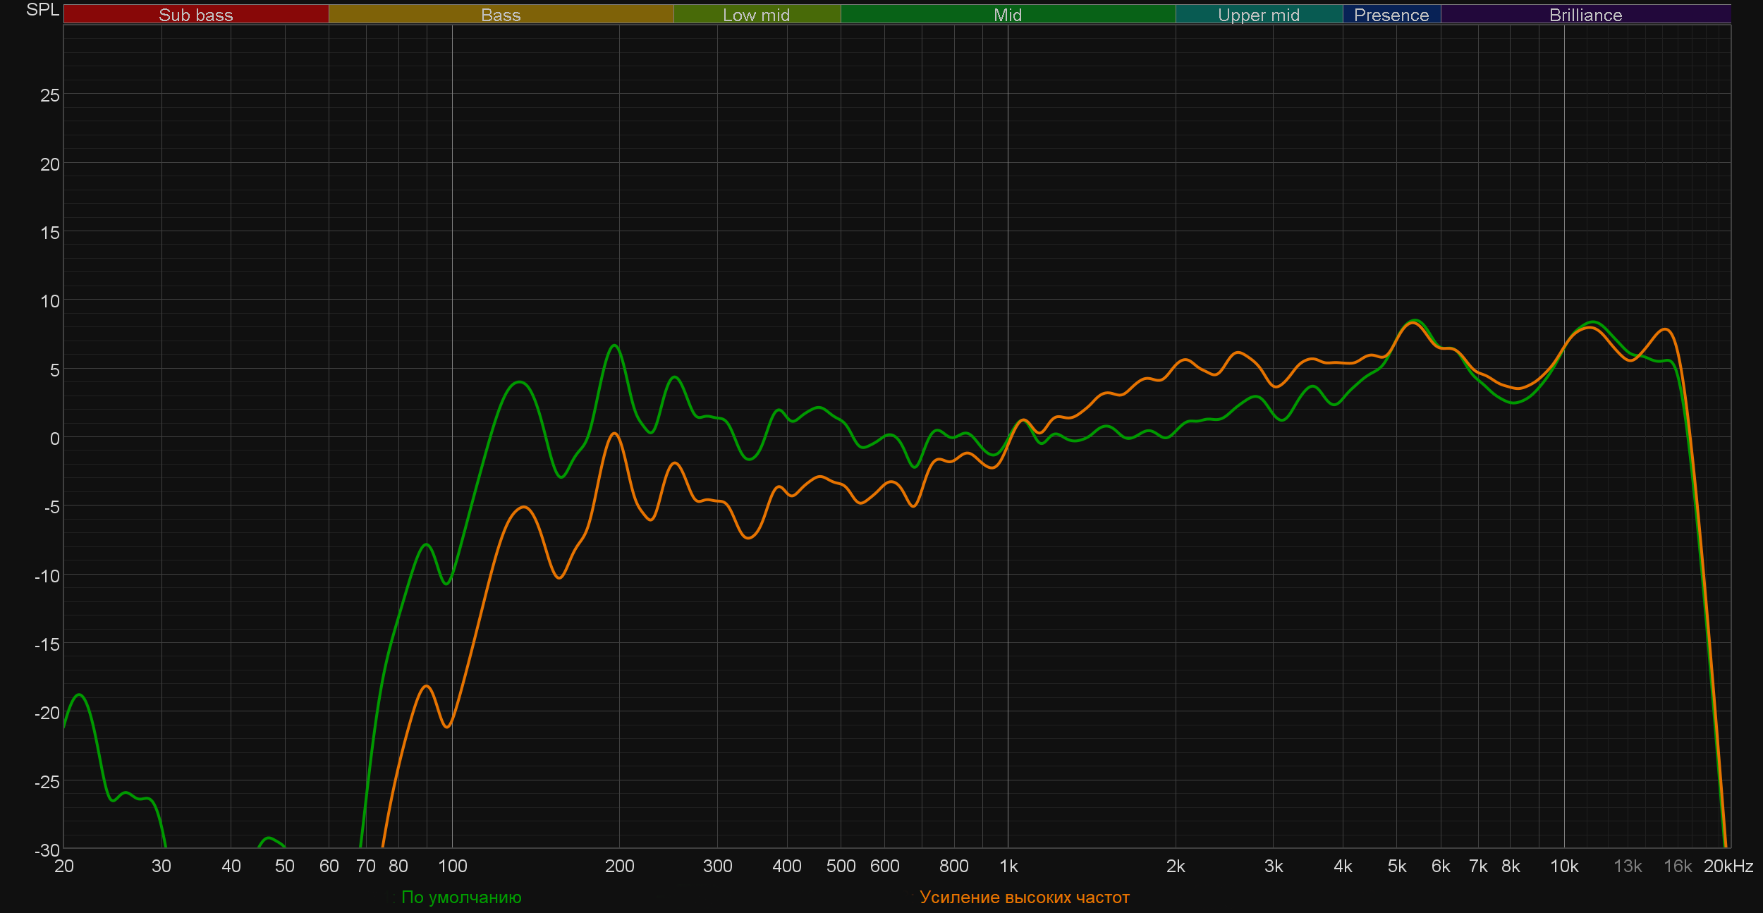Click the Brilliance band header

tap(1585, 15)
